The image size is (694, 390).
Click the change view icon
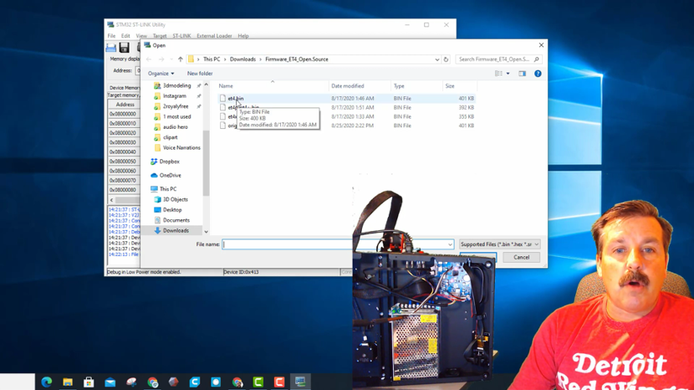[x=499, y=74]
